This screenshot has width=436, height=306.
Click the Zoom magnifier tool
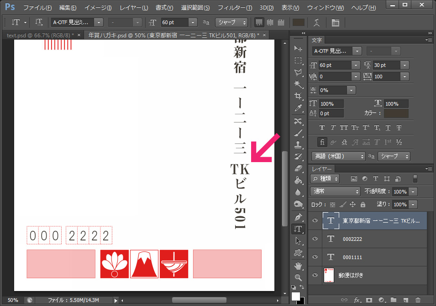pos(298,277)
